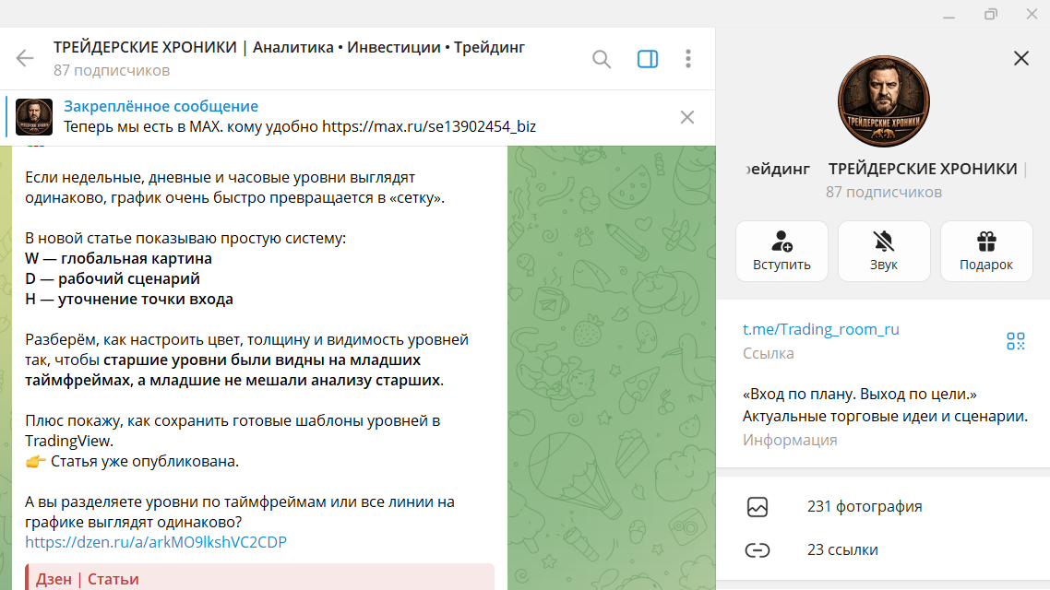Click the pinned message avatar thumbnail

(34, 117)
